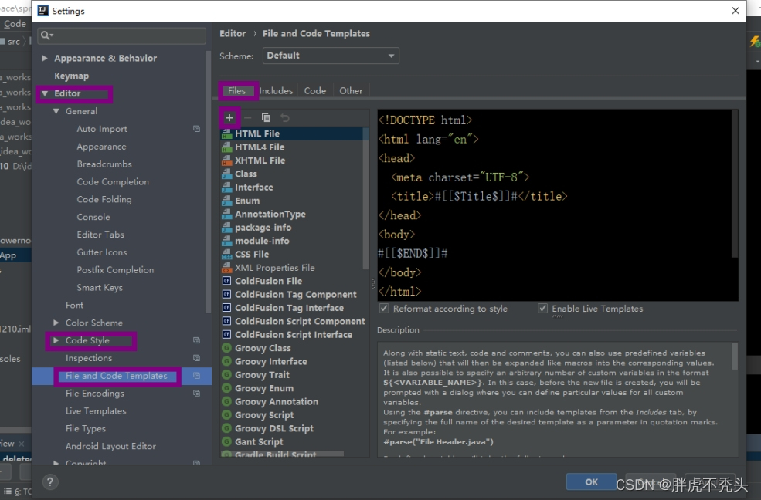761x500 pixels.
Task: Switch to the Code tab
Action: pos(315,91)
